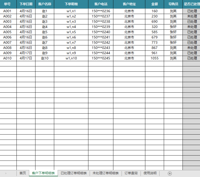Screen dimensions: 200x177
Task: Select amount cell 961
Action: (x=155, y=53)
